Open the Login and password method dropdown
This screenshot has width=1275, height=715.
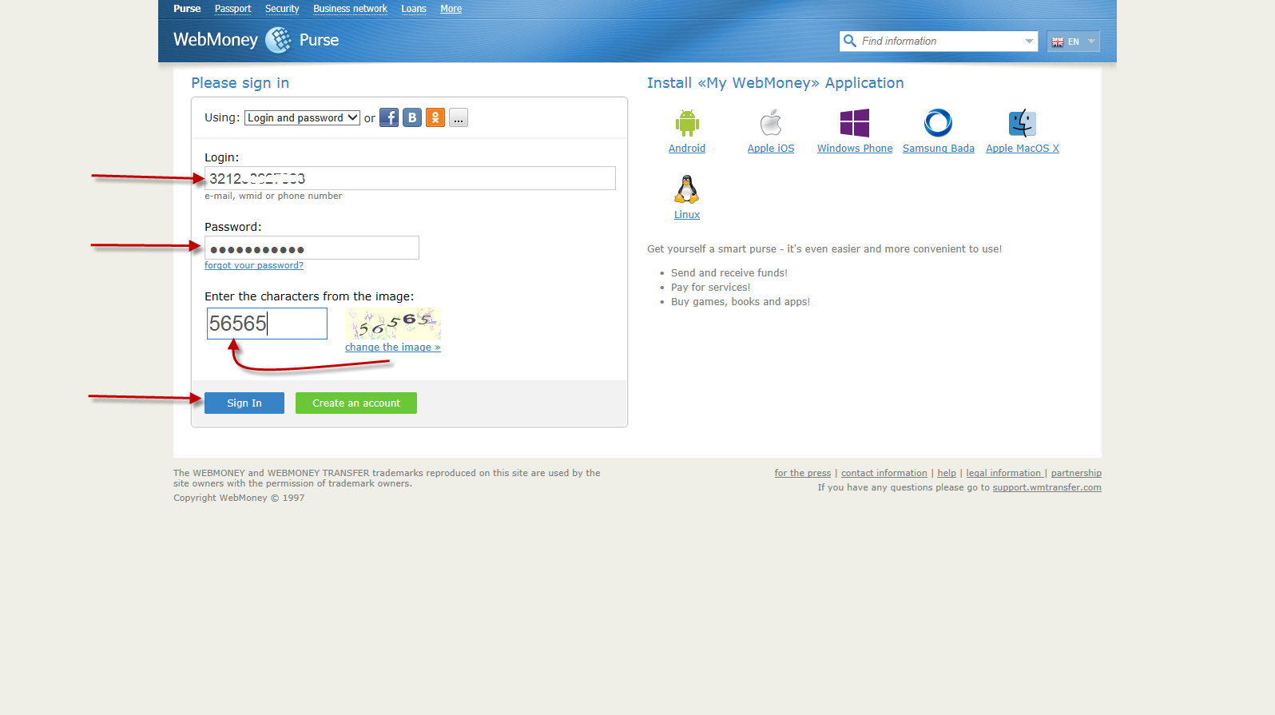(x=302, y=117)
